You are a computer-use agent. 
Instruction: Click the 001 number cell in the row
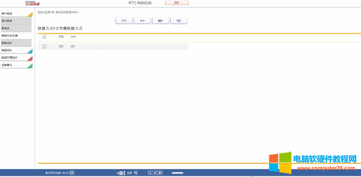pos(61,47)
